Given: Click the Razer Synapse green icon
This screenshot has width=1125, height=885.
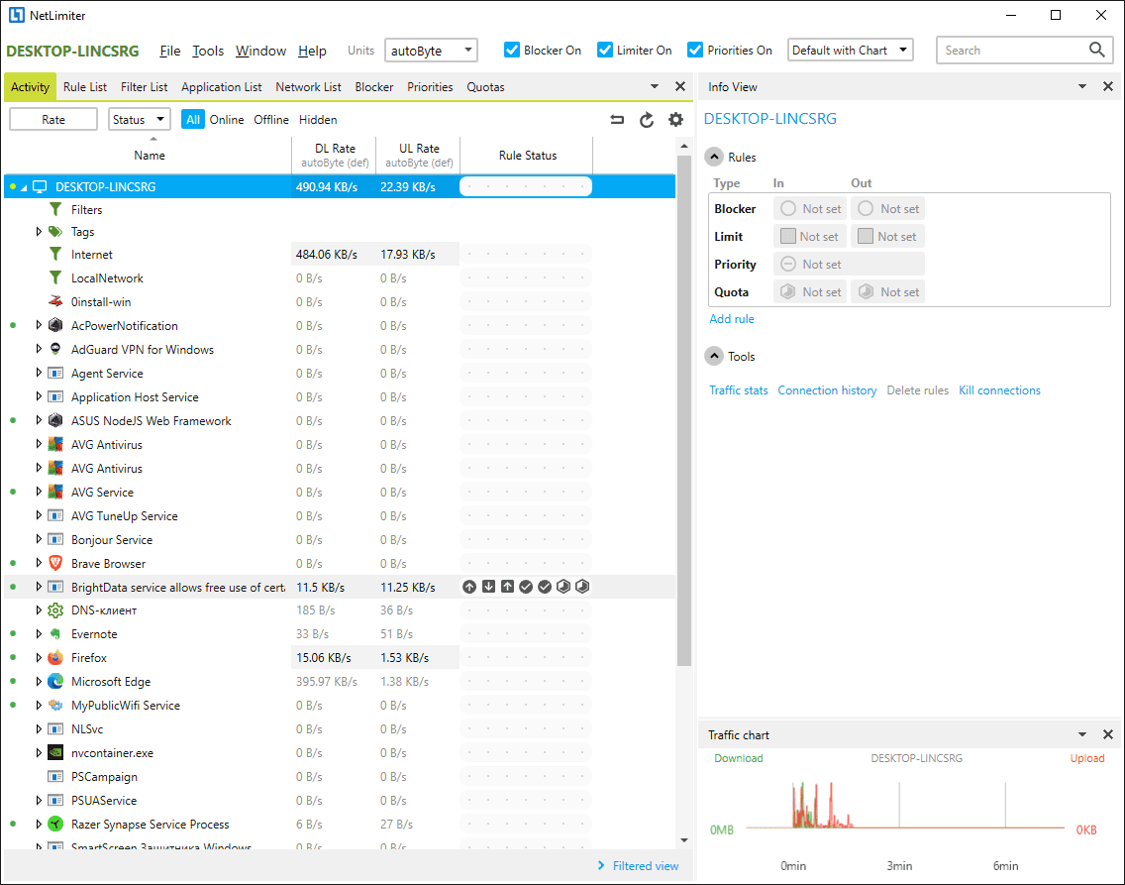Looking at the screenshot, I should tap(55, 824).
